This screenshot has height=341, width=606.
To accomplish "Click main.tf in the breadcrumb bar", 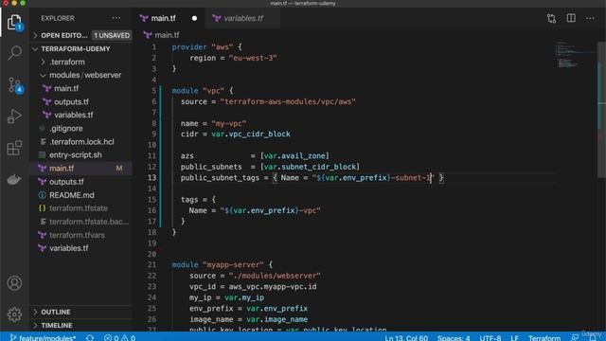I will coord(167,35).
